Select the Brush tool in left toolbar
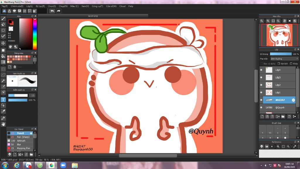 [3, 18]
